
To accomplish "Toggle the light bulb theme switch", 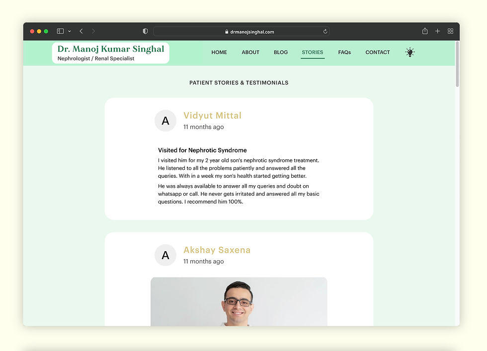I will (x=410, y=52).
